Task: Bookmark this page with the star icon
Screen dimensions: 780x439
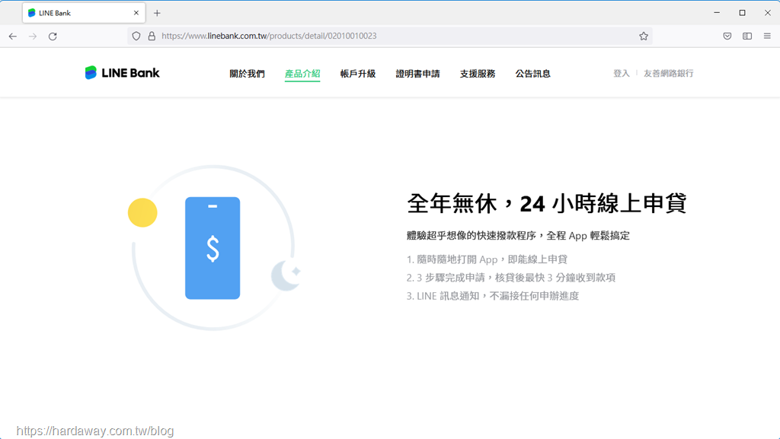Action: click(x=644, y=37)
